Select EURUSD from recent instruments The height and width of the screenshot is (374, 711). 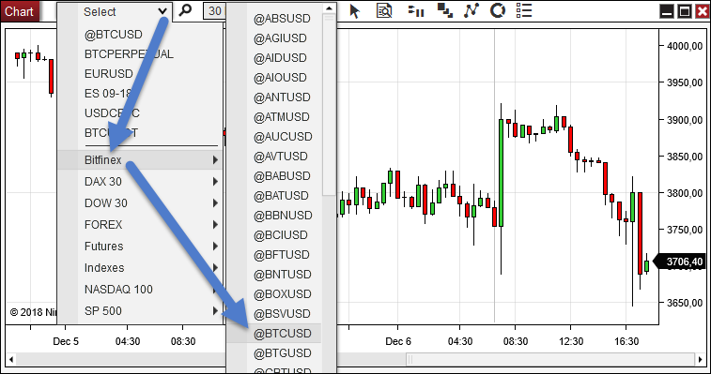tap(108, 73)
